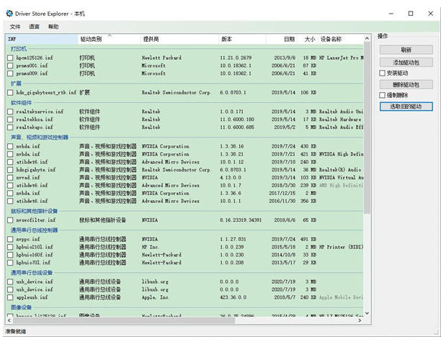Image resolution: width=441 pixels, height=337 pixels.
Task: Toggle the 强制删除 checkbox
Action: click(x=383, y=96)
